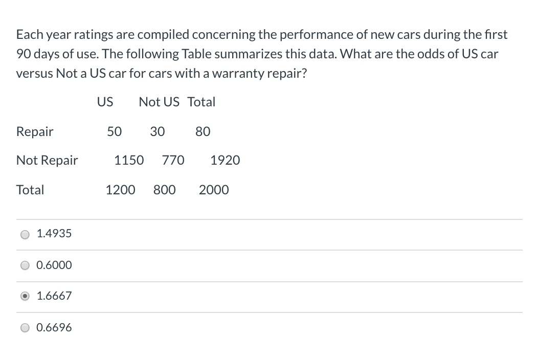Viewport: 537px width, 359px height.
Task: Click the 1920 Not Repair total
Action: click(225, 161)
